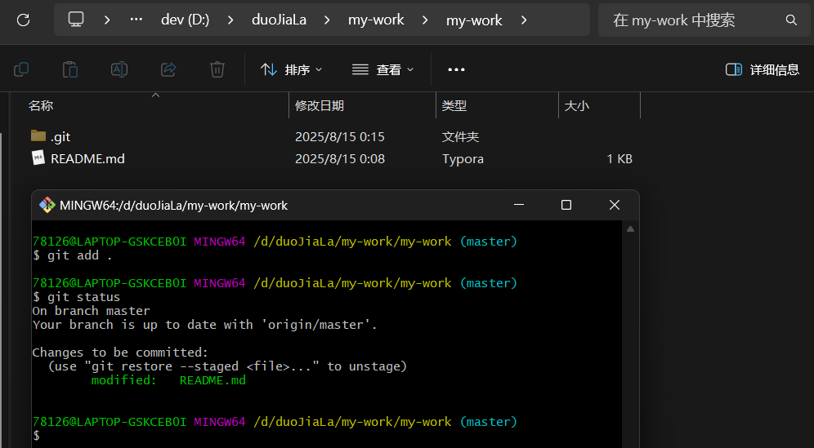Minimize the MINGW64 terminal window
Image resolution: width=814 pixels, height=448 pixels.
click(x=519, y=205)
